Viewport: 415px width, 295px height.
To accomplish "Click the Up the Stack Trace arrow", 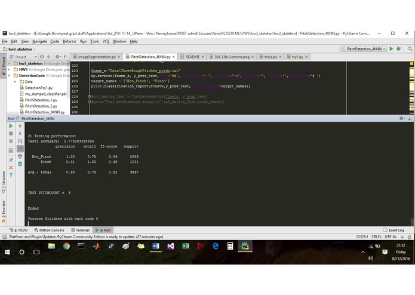I will pos(20,126).
